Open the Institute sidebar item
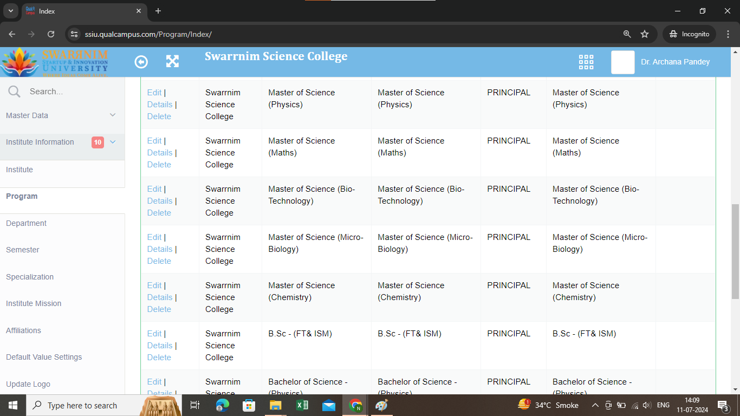740x416 pixels. pos(20,170)
